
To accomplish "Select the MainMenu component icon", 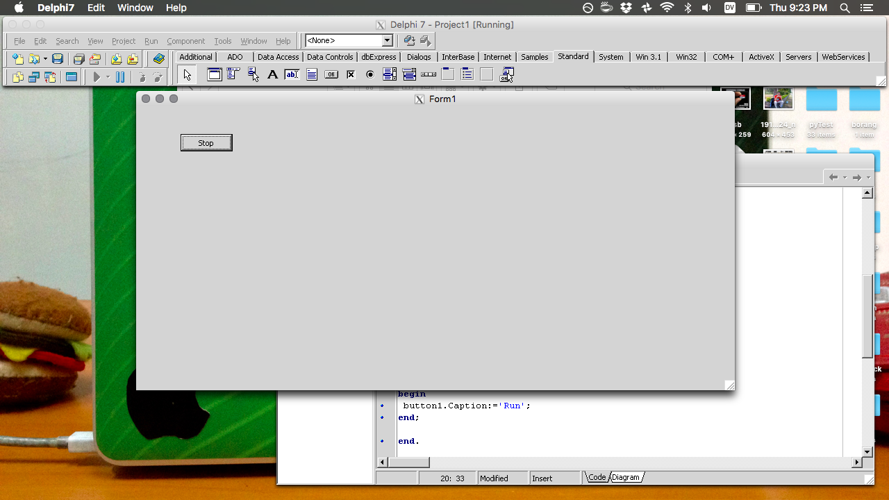I will click(233, 74).
